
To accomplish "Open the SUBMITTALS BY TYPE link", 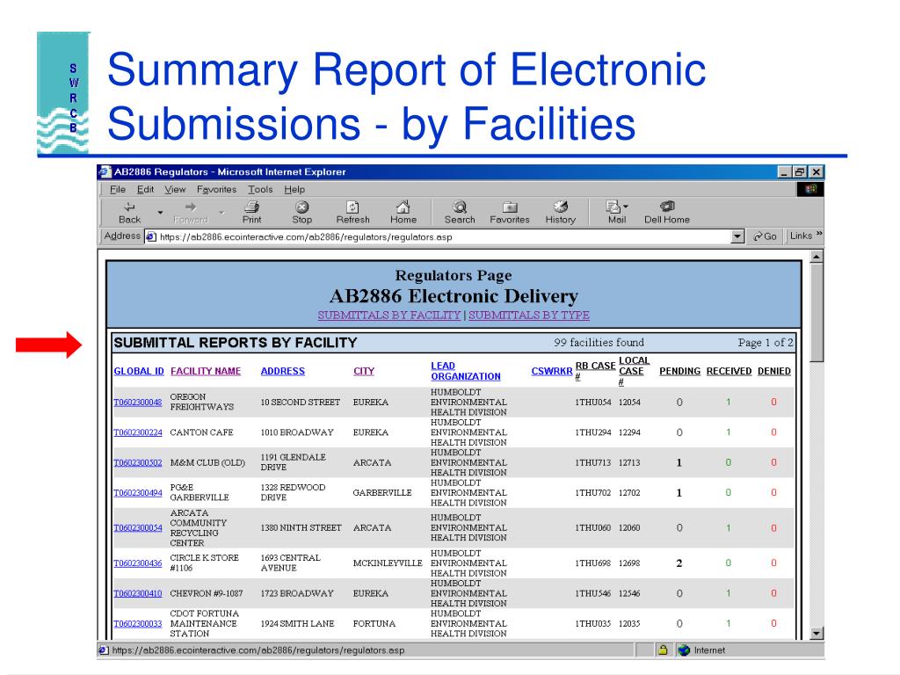I will point(529,316).
